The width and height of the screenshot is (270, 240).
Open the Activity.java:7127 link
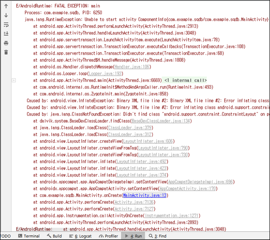[134, 209]
